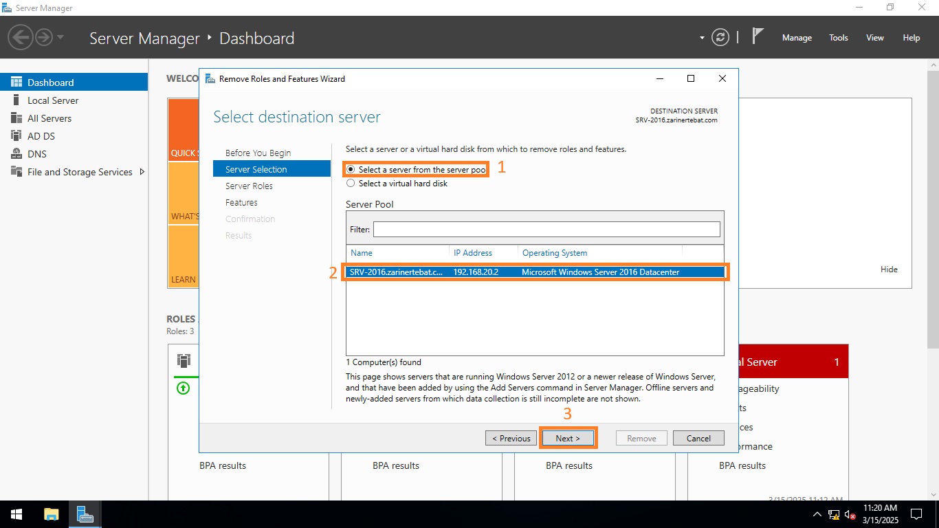This screenshot has height=528, width=939.
Task: Open File Explorer from the taskbar
Action: (x=51, y=514)
